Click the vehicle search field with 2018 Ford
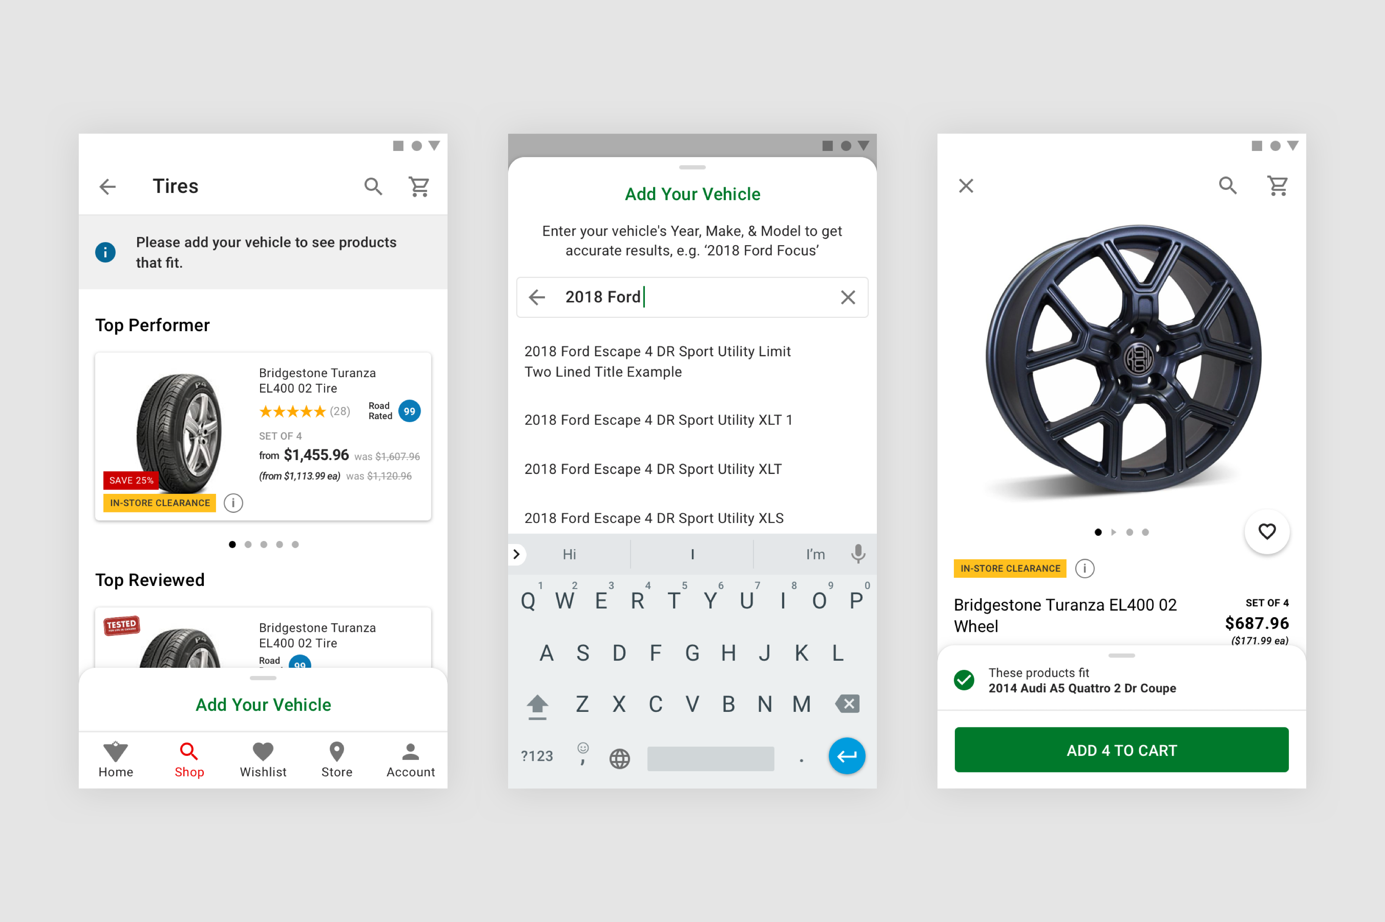This screenshot has width=1385, height=922. tap(692, 298)
